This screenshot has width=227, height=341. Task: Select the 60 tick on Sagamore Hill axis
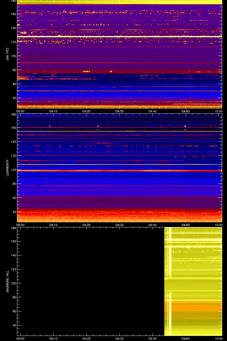pos(14,311)
